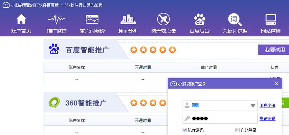Expand the username dropdown arrow
Image resolution: width=289 pixels, height=135 pixels.
pyautogui.click(x=253, y=105)
